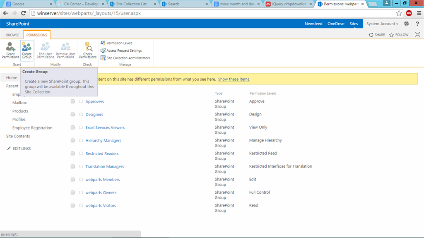Switch to the C# Corner browser tab
This screenshot has height=238, width=424.
(x=81, y=4)
